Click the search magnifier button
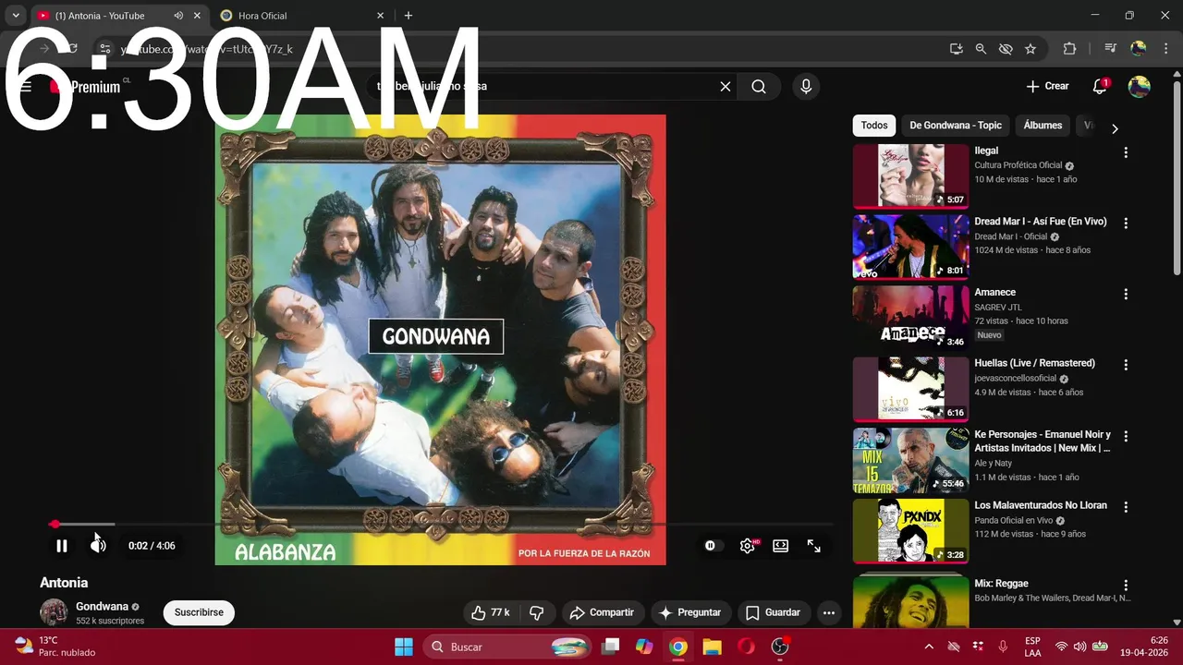Viewport: 1183px width, 665px height. [759, 87]
